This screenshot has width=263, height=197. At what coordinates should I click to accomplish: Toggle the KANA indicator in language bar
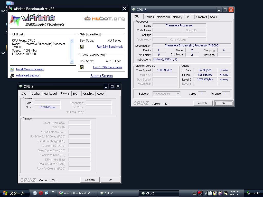[232, 194]
